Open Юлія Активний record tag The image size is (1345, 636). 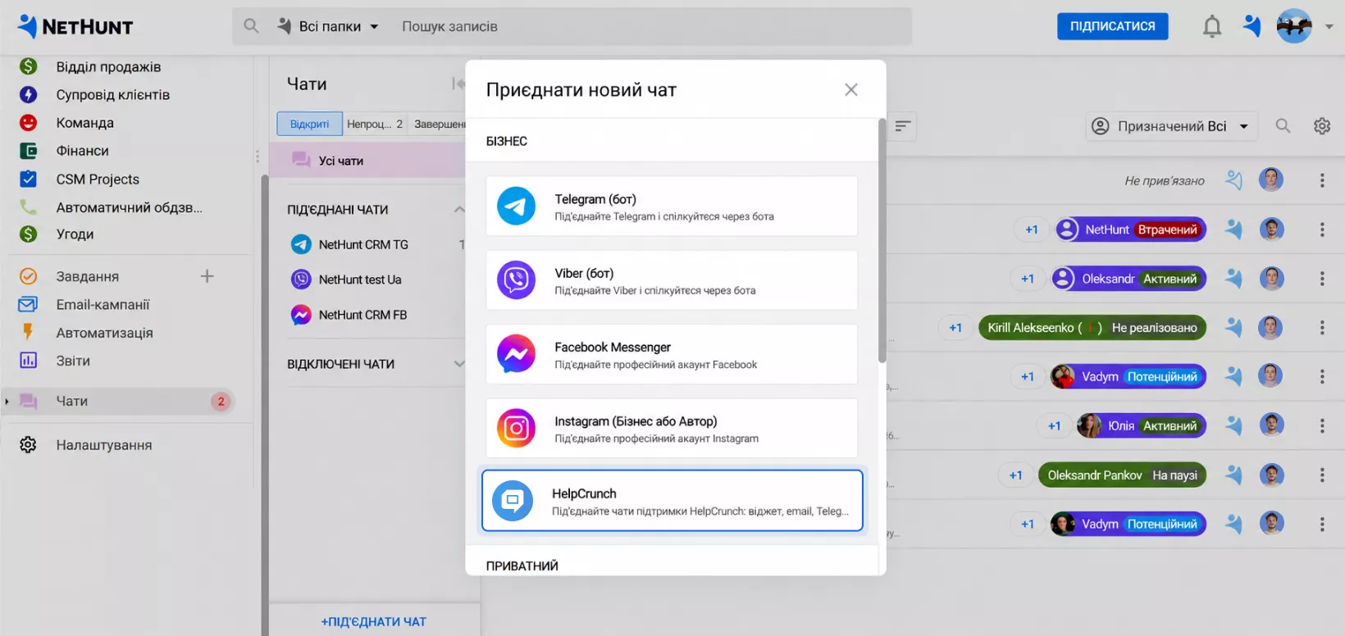click(x=1141, y=426)
